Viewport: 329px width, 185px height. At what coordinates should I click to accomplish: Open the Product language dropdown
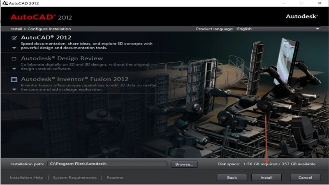click(x=278, y=29)
